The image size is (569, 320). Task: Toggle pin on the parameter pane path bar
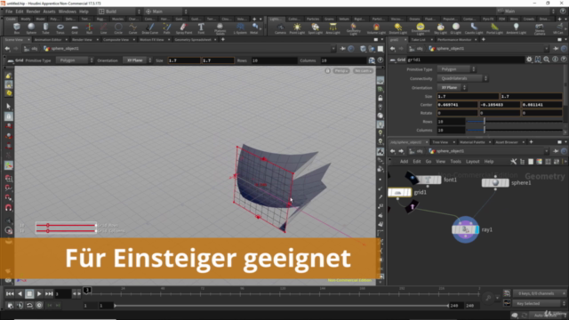(556, 48)
